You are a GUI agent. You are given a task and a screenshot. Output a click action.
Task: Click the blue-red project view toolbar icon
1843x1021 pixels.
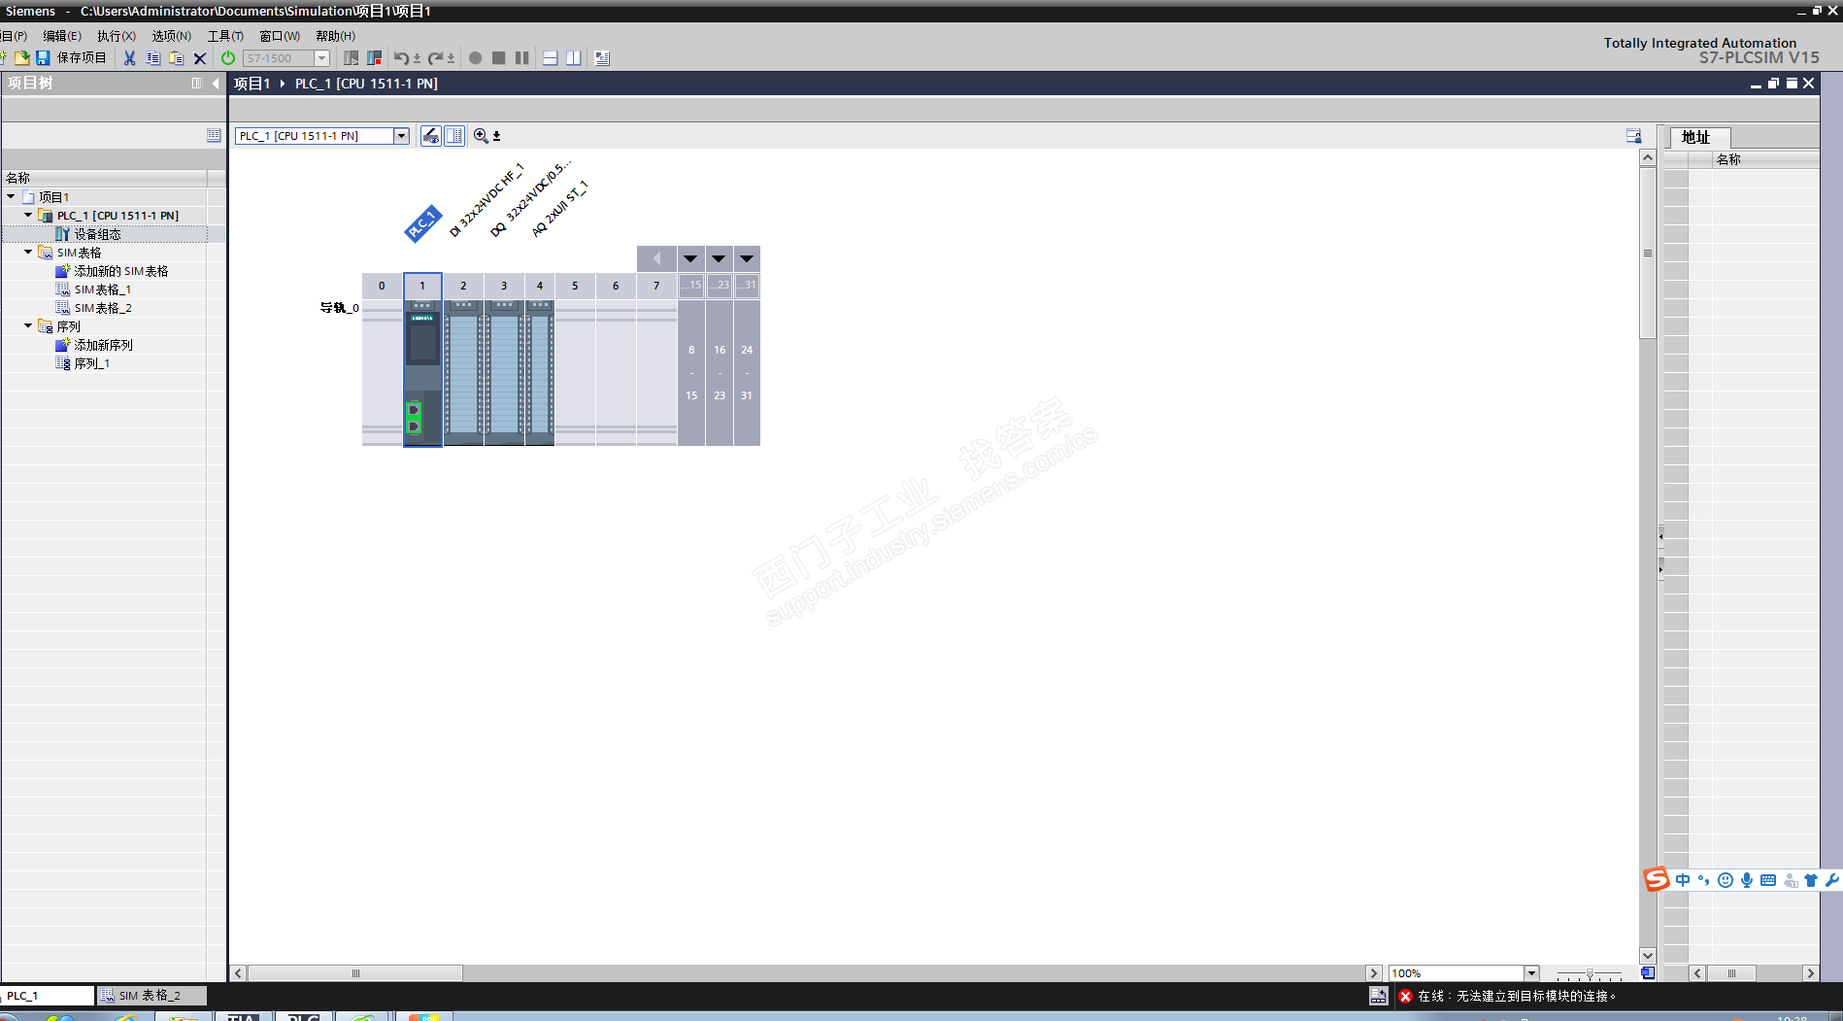pos(374,58)
